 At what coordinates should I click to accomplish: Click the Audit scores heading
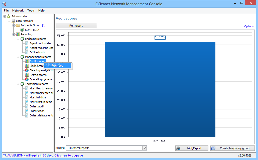(x=66, y=19)
